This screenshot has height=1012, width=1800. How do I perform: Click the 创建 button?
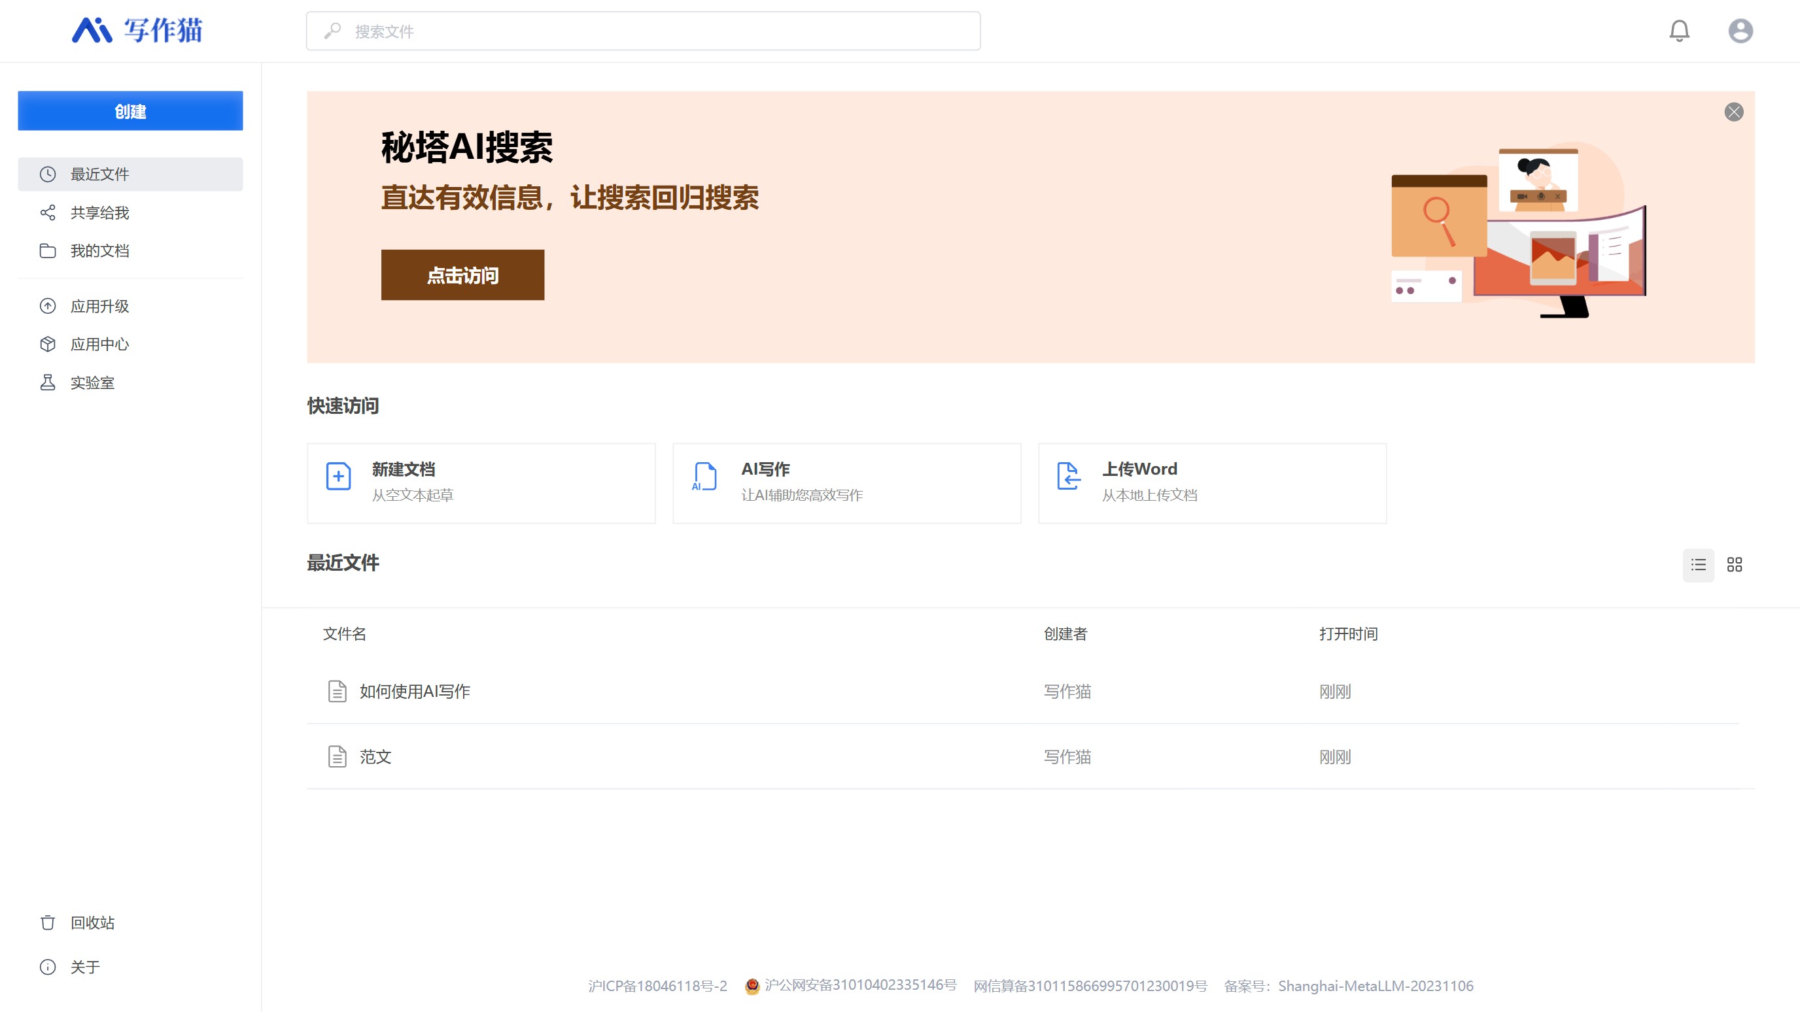click(x=130, y=110)
